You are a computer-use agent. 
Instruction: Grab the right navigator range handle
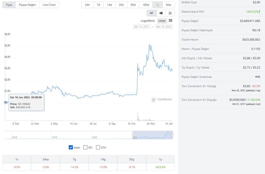point(173,135)
